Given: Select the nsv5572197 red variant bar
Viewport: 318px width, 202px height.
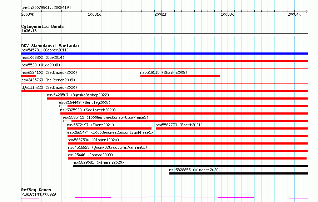Looking at the screenshot, I should (109, 128).
